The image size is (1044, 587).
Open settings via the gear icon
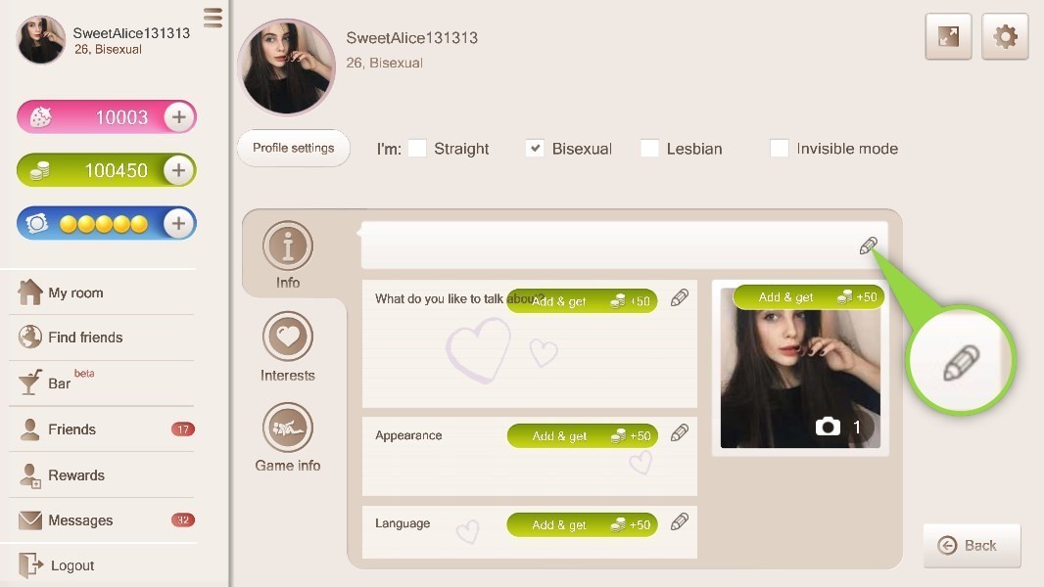(x=1005, y=36)
